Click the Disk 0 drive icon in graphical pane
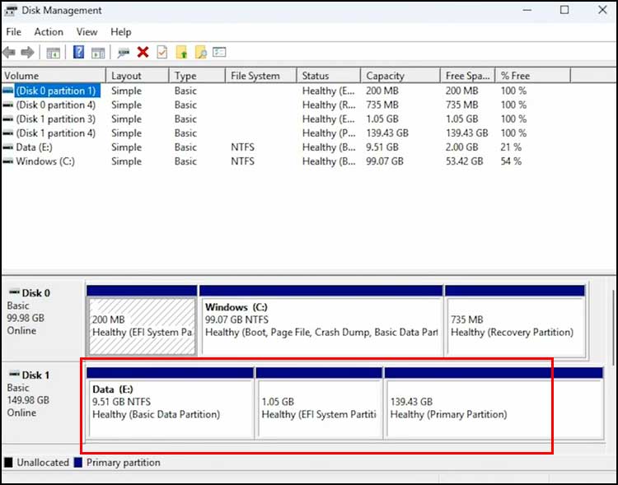Viewport: 618px width, 485px height. coord(14,292)
